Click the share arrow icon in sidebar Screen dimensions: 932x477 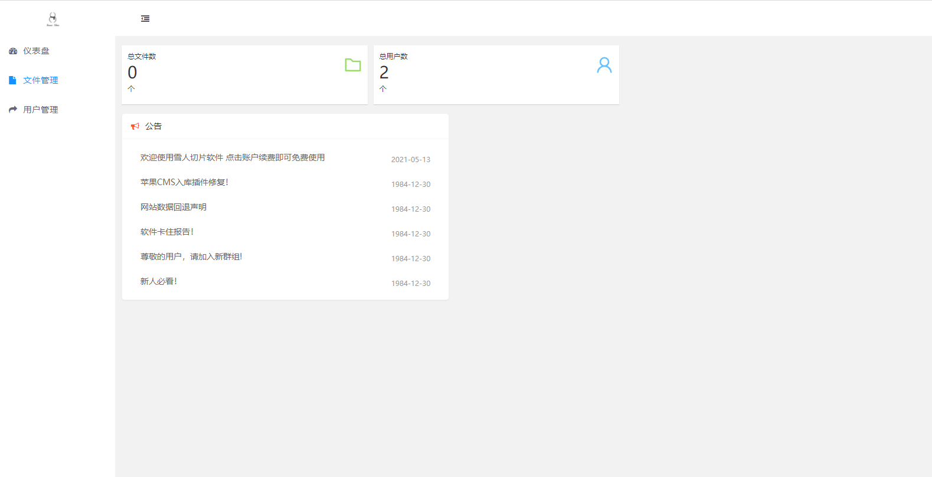[x=13, y=110]
